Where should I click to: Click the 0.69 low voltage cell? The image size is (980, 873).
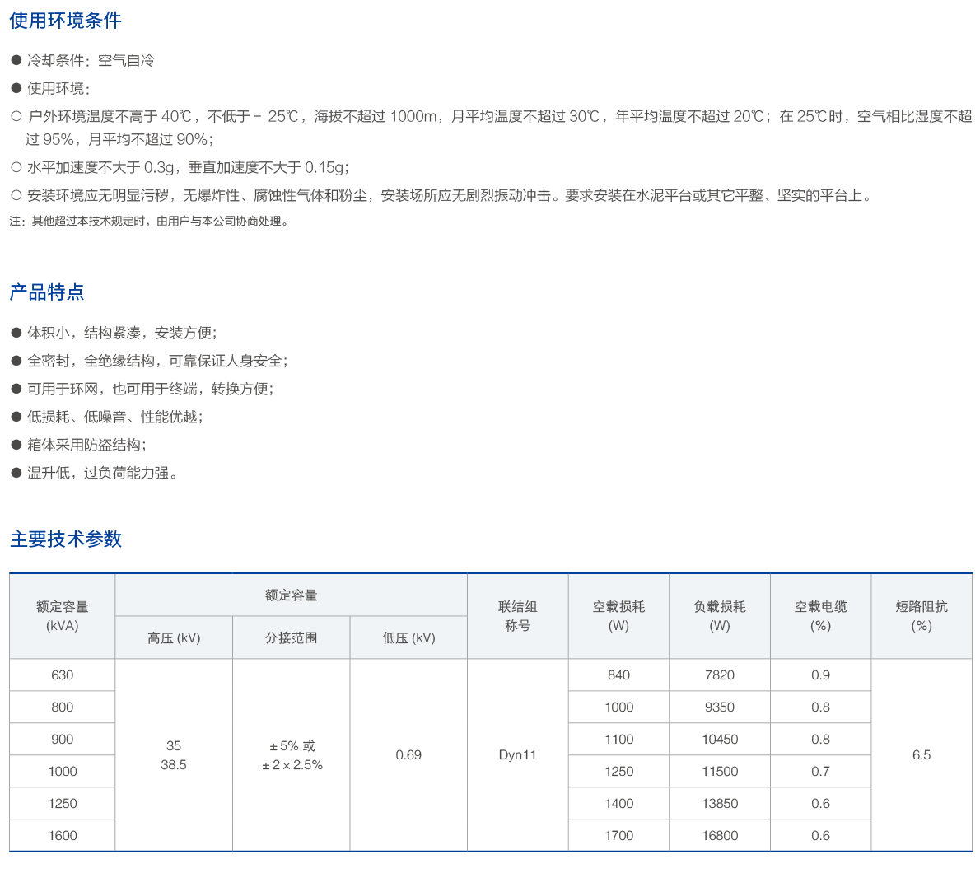pos(408,755)
